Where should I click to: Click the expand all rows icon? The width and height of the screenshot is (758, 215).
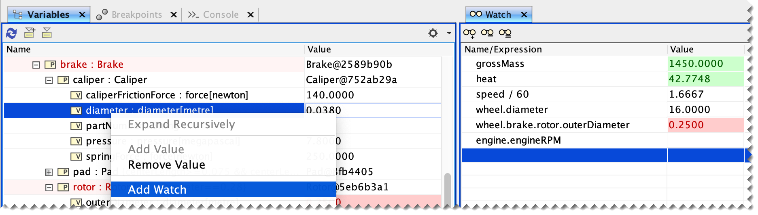coord(30,33)
